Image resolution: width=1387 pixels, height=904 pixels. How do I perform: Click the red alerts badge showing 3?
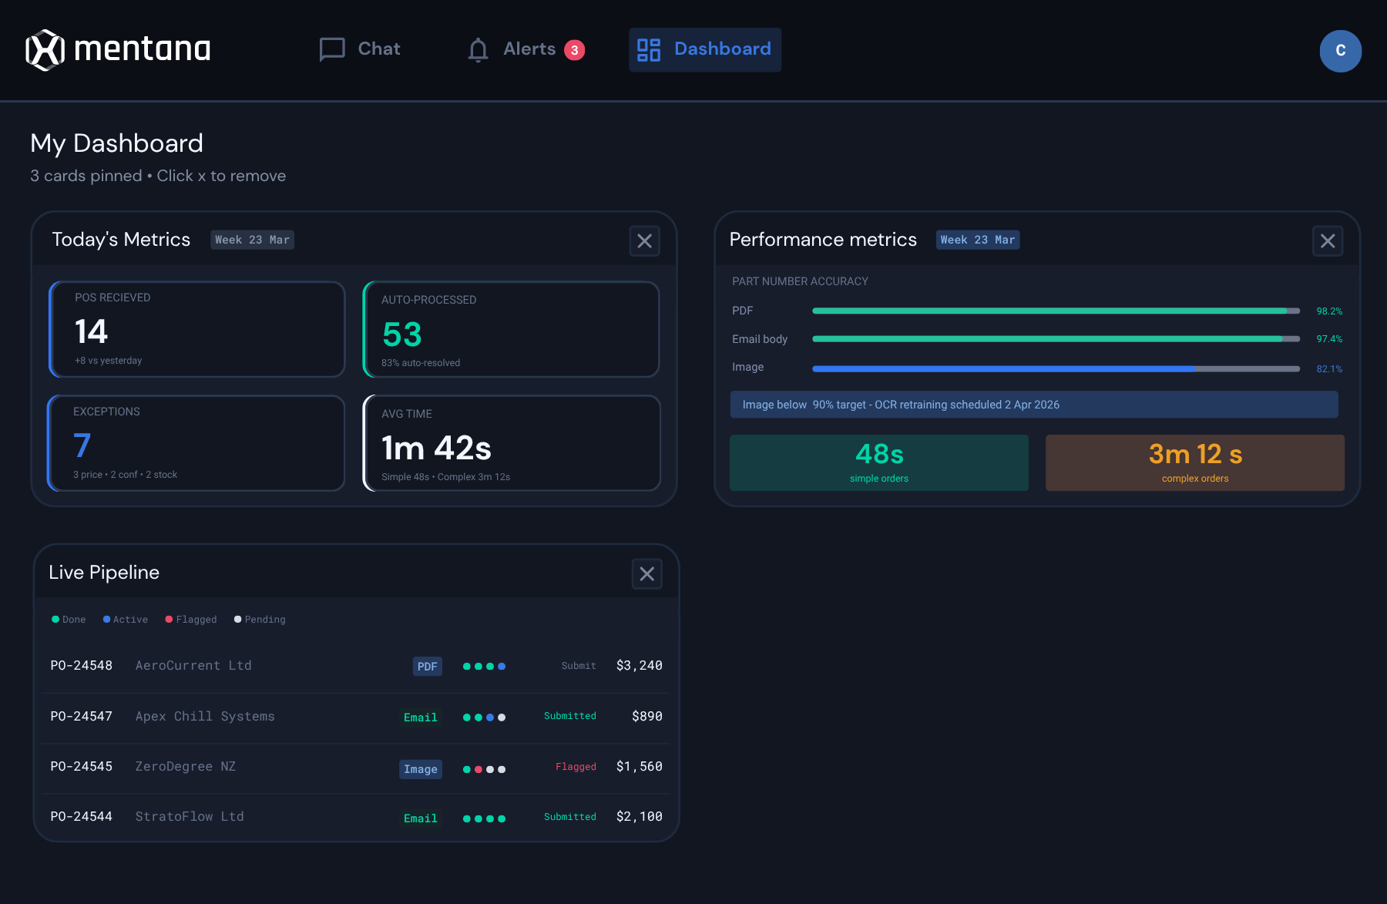(x=574, y=50)
